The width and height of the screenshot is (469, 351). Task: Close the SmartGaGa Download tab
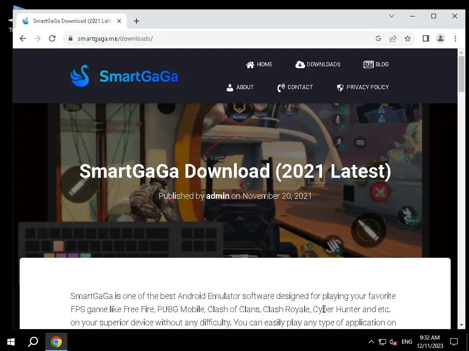coord(119,21)
